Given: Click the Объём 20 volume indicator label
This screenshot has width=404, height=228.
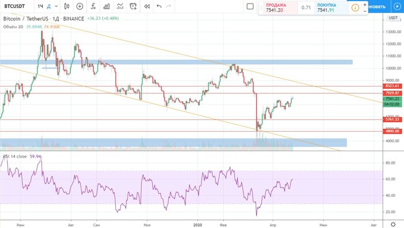Looking at the screenshot, I should click(x=13, y=27).
